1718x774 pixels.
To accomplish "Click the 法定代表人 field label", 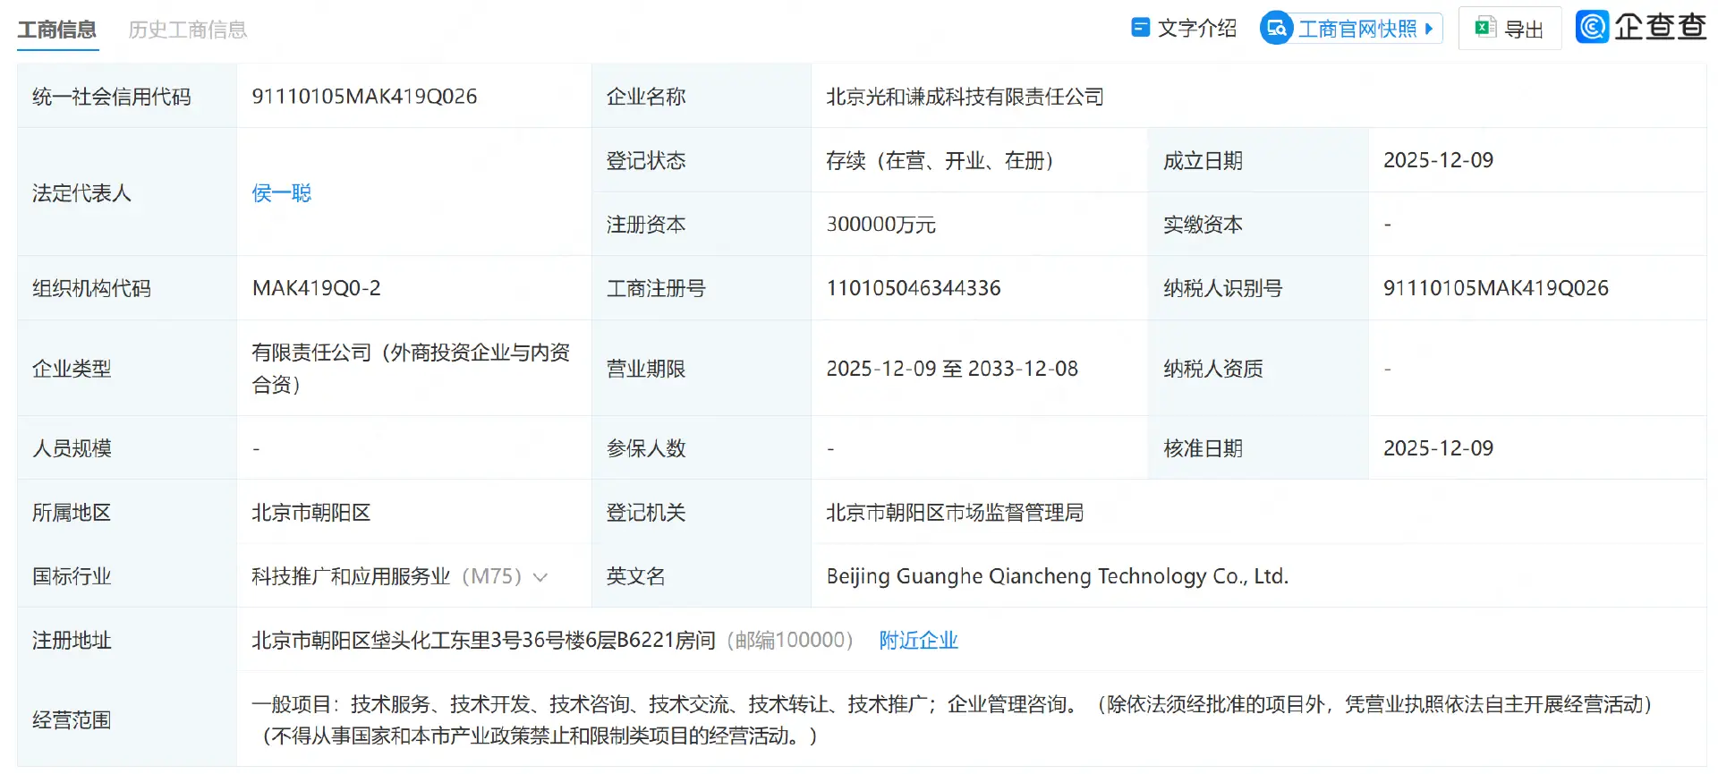I will 81,192.
